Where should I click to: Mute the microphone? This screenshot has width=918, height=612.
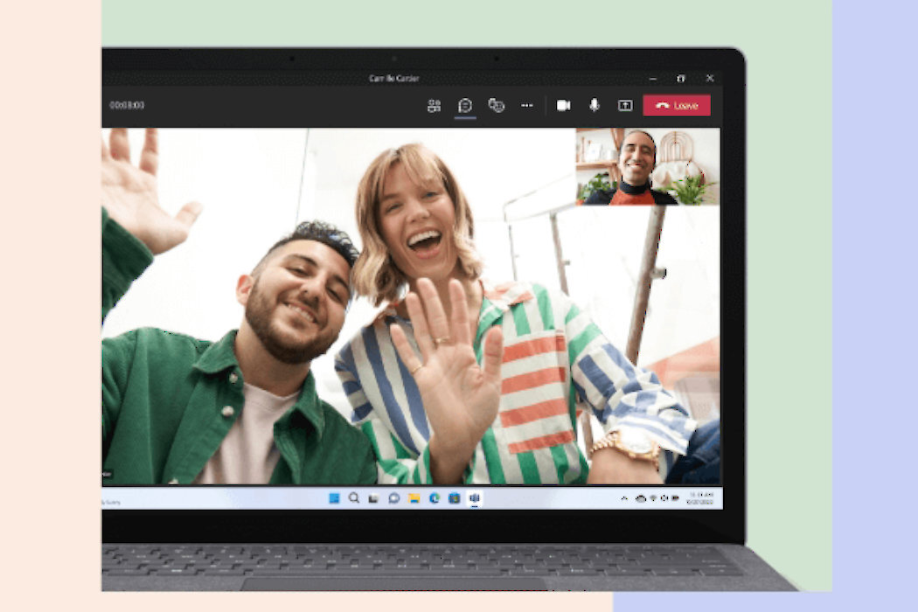tap(595, 106)
